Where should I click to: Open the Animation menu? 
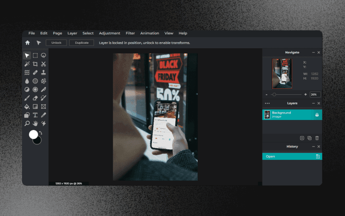[150, 33]
